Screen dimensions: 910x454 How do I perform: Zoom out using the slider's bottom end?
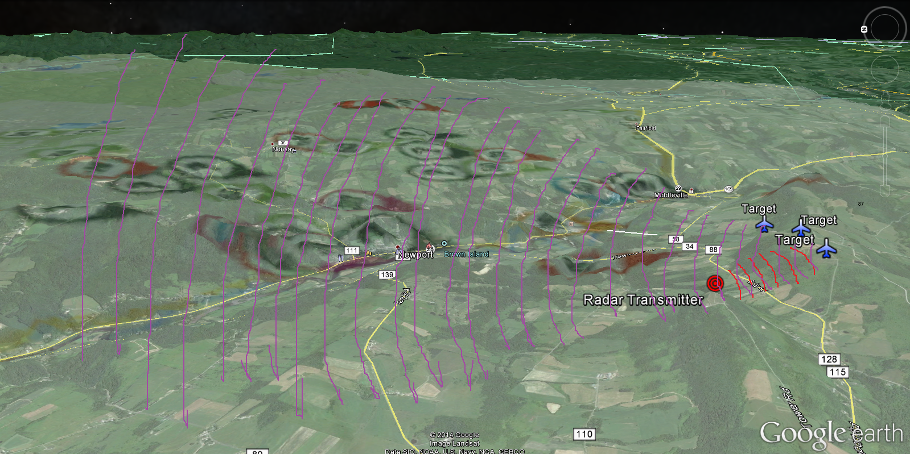[885, 190]
